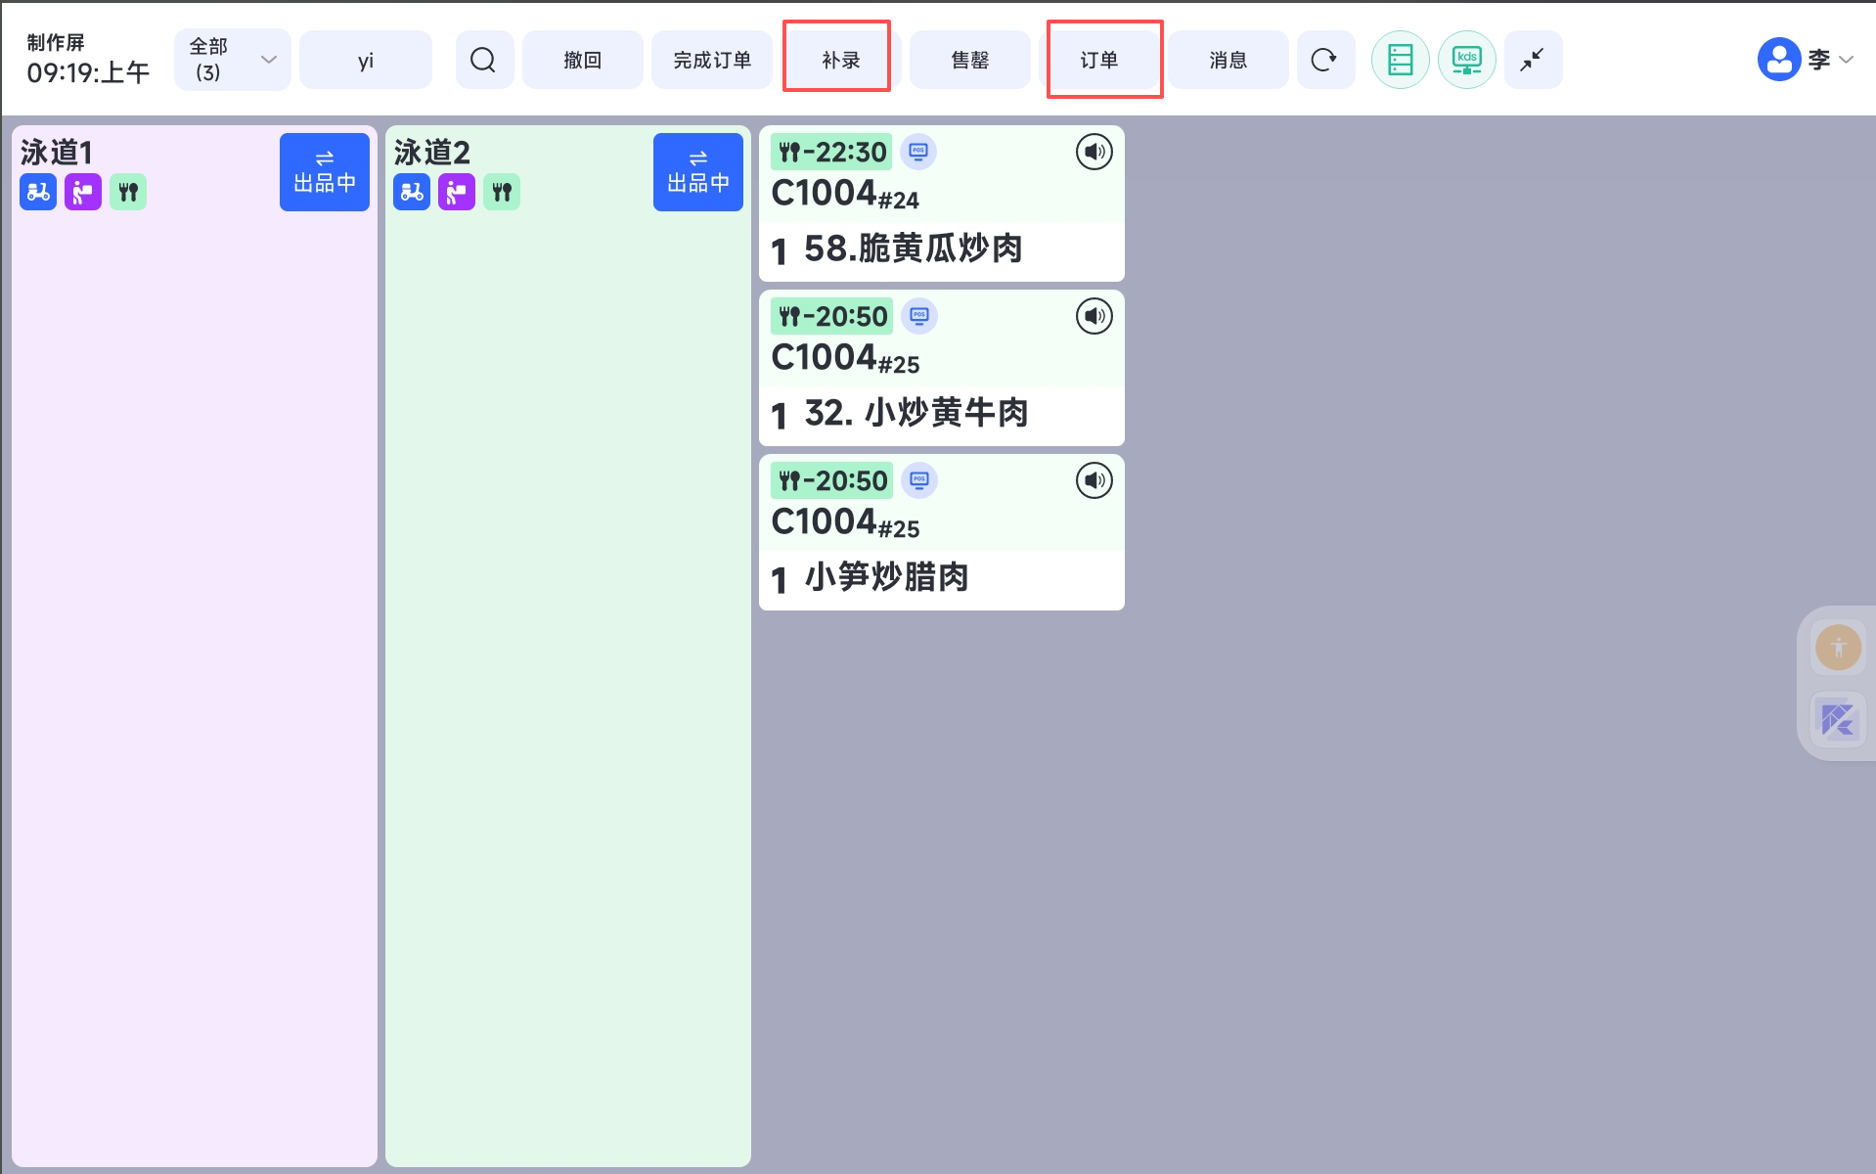Click the 完成订单 button
The height and width of the screenshot is (1174, 1876).
pyautogui.click(x=712, y=61)
